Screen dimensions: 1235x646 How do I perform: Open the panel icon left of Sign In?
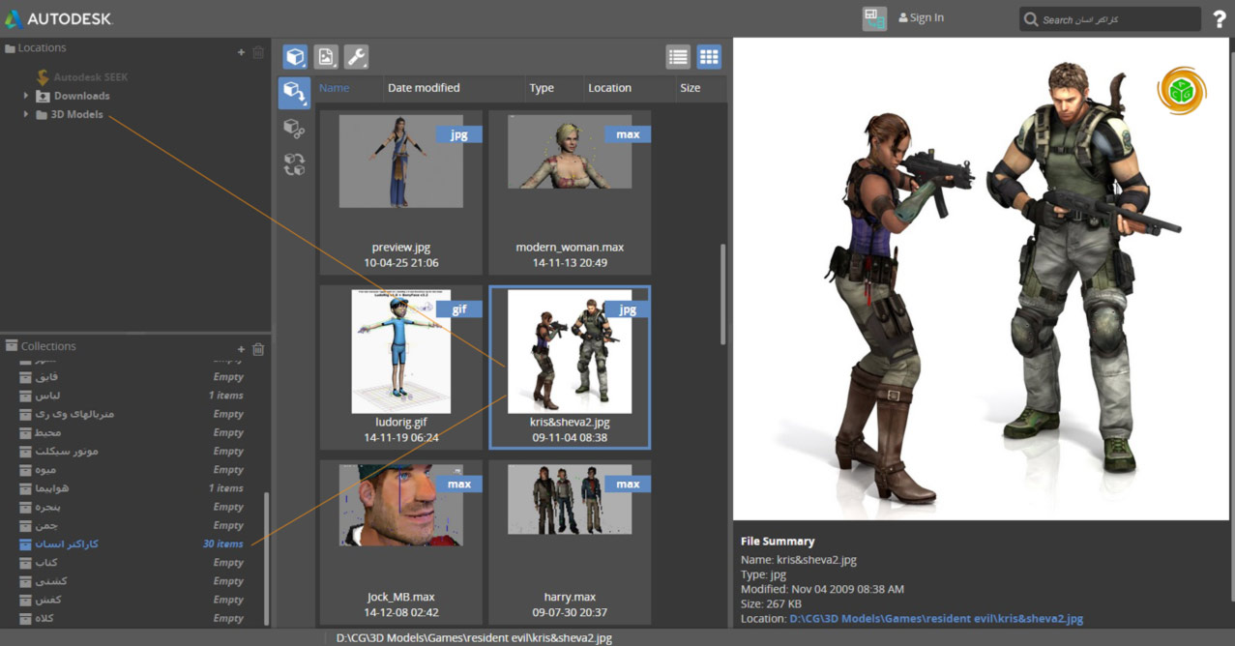coord(874,18)
